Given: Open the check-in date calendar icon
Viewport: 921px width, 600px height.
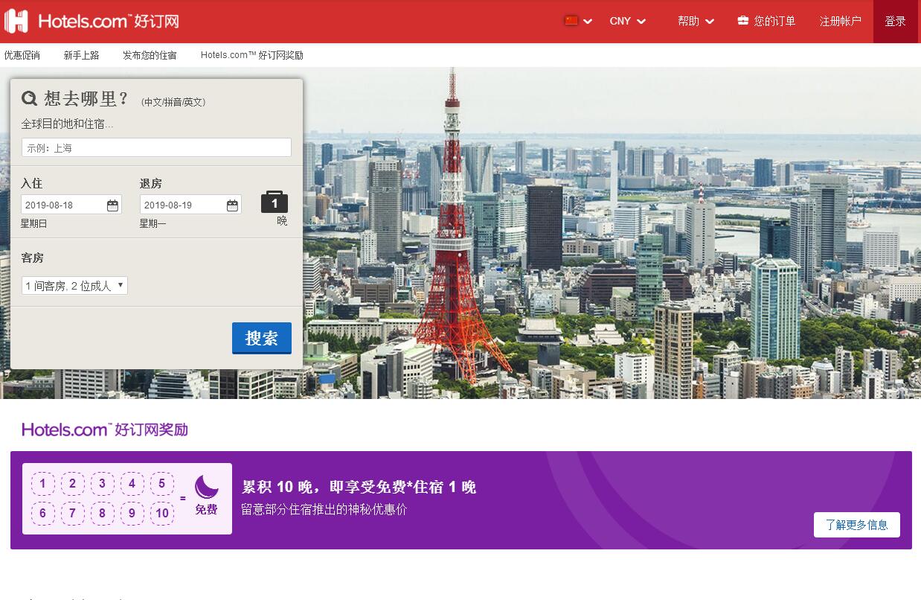Looking at the screenshot, I should [112, 205].
